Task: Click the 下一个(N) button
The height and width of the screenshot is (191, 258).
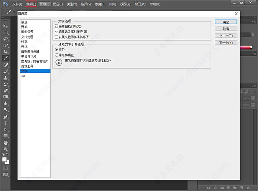Action: (226, 42)
